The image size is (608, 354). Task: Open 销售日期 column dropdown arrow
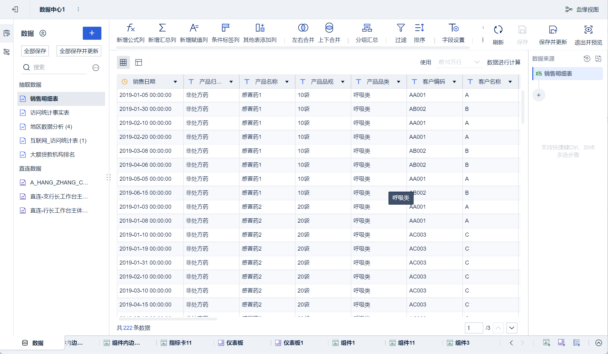[x=175, y=82]
